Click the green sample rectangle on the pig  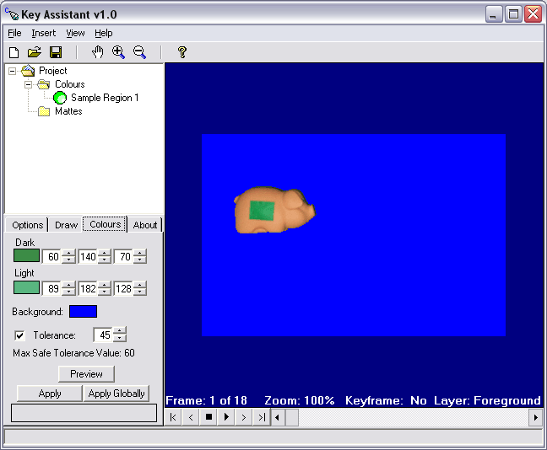tap(262, 211)
